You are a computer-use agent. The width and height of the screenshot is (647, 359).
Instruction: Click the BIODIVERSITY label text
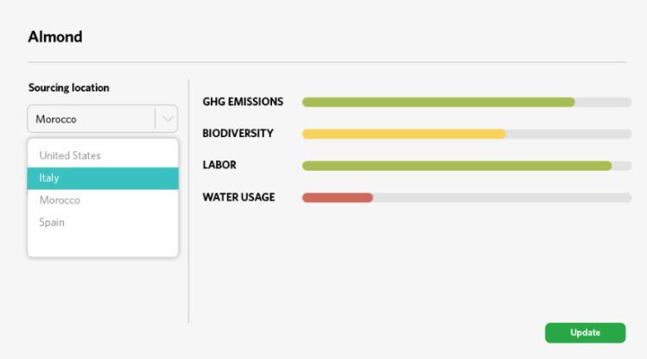[238, 134]
